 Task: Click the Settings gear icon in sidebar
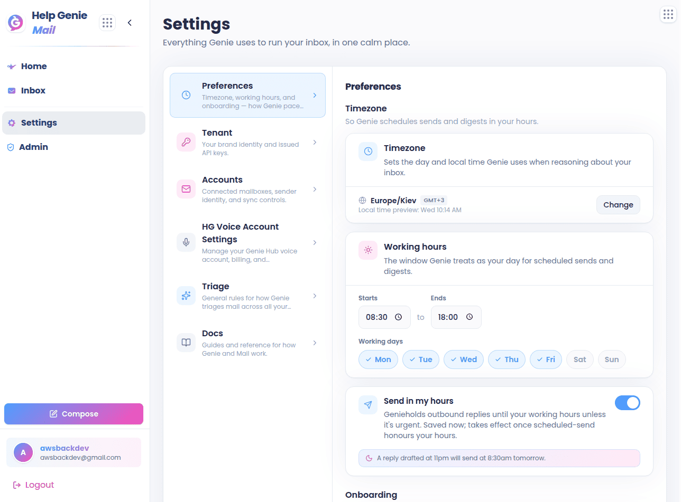point(12,123)
